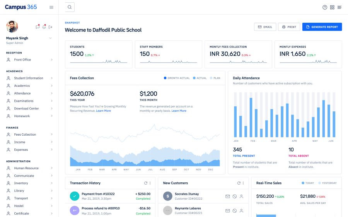This screenshot has width=348, height=217.
Task: Open the Staff Members stat card
Action: [x=169, y=54]
